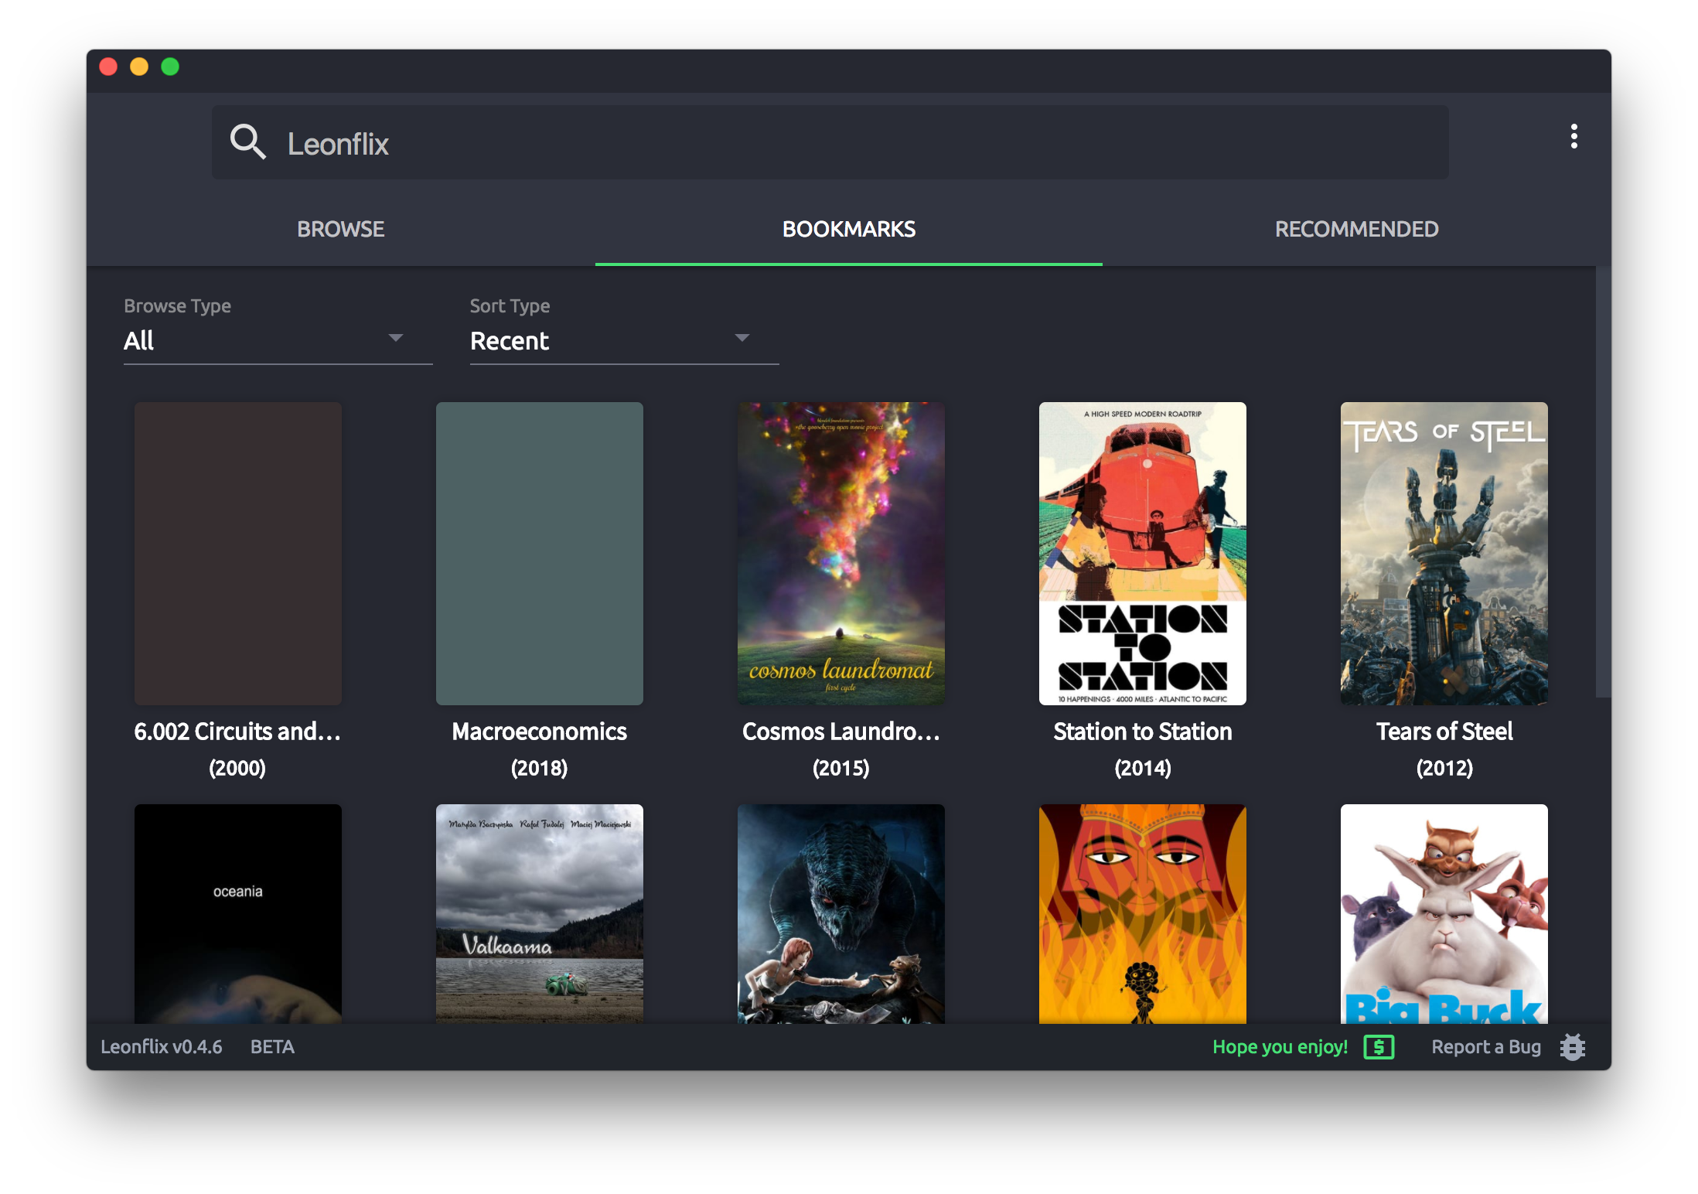Switch to the Browse tab
This screenshot has height=1194, width=1698.
[341, 229]
